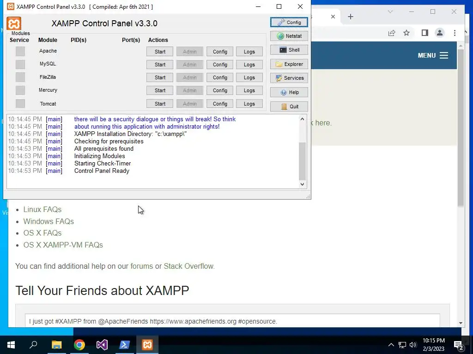This screenshot has height=354, width=473.
Task: View Mercury Logs
Action: (249, 90)
